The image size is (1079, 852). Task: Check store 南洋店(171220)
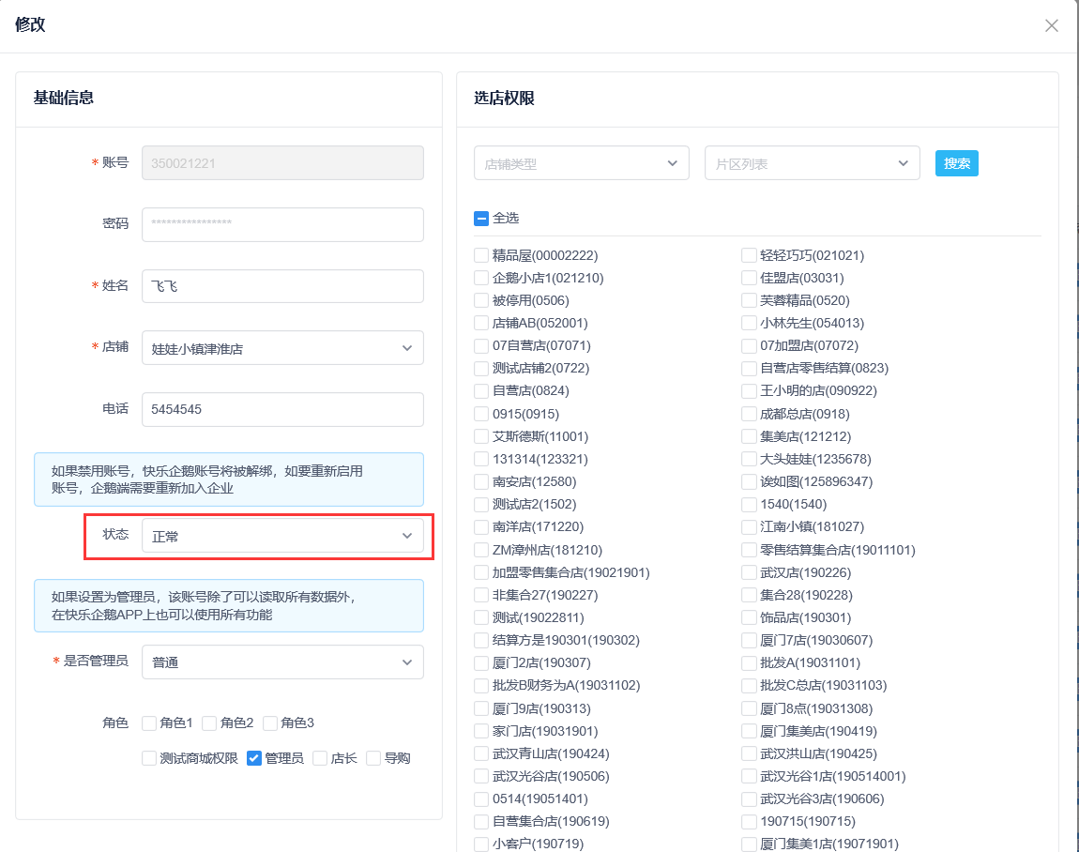coord(481,527)
